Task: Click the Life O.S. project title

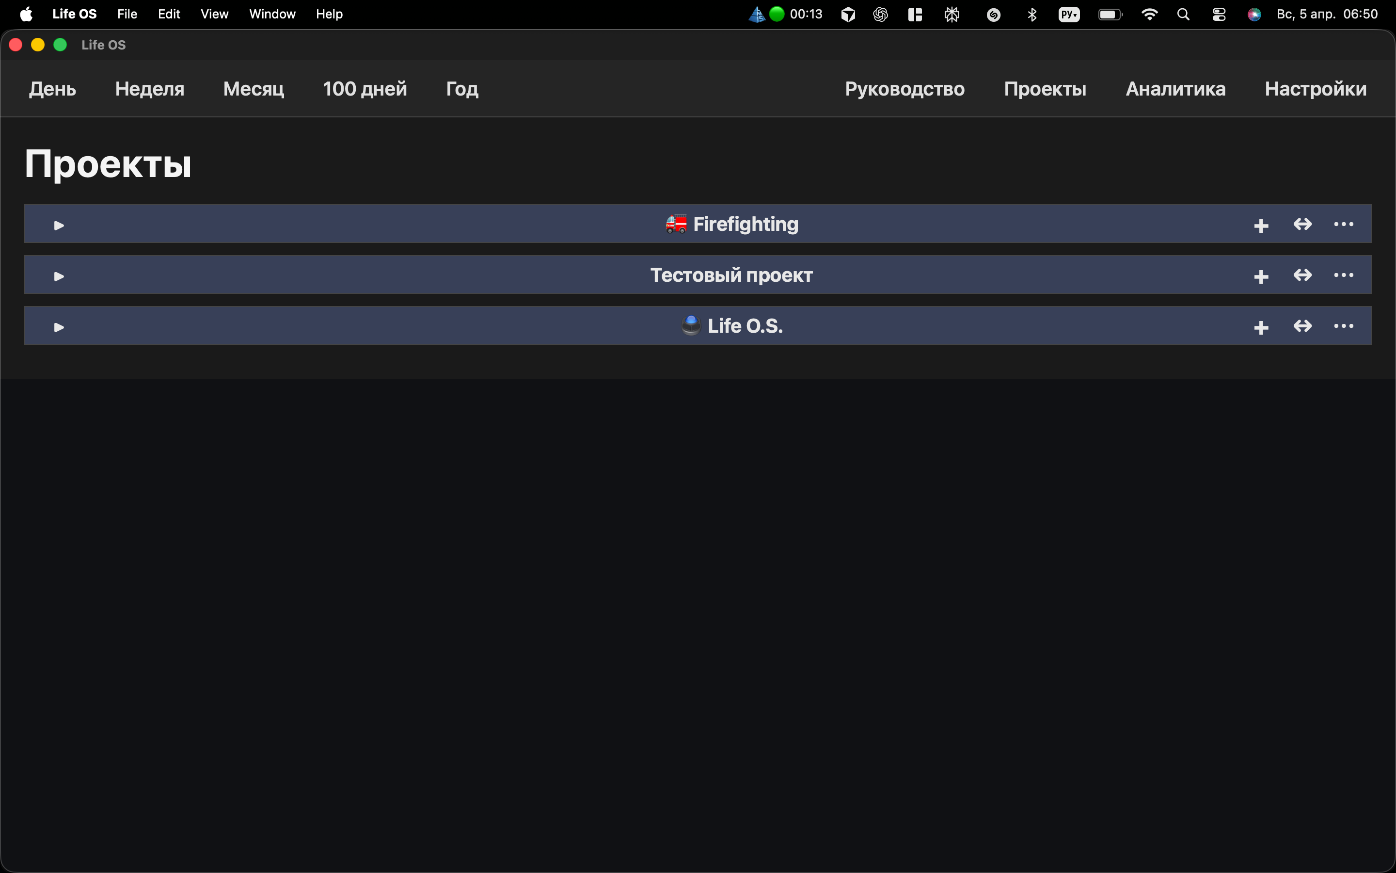Action: click(x=731, y=326)
